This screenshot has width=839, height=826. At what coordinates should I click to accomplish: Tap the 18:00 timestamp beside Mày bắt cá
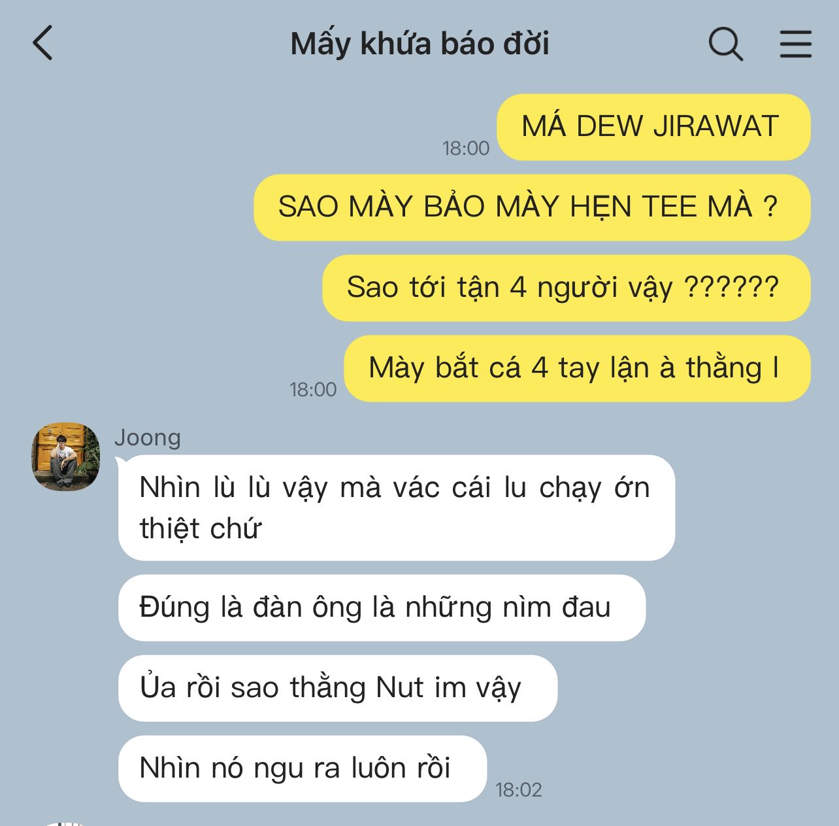pos(313,390)
